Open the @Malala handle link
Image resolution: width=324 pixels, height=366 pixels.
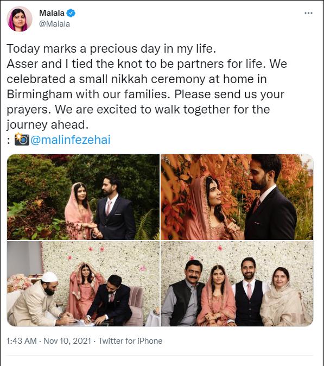click(x=55, y=24)
